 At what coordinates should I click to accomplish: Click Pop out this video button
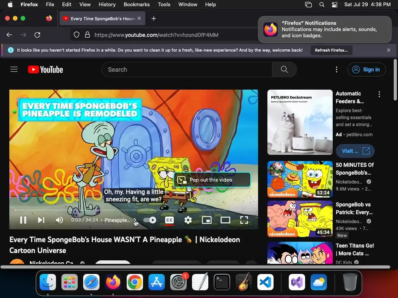[x=212, y=180]
